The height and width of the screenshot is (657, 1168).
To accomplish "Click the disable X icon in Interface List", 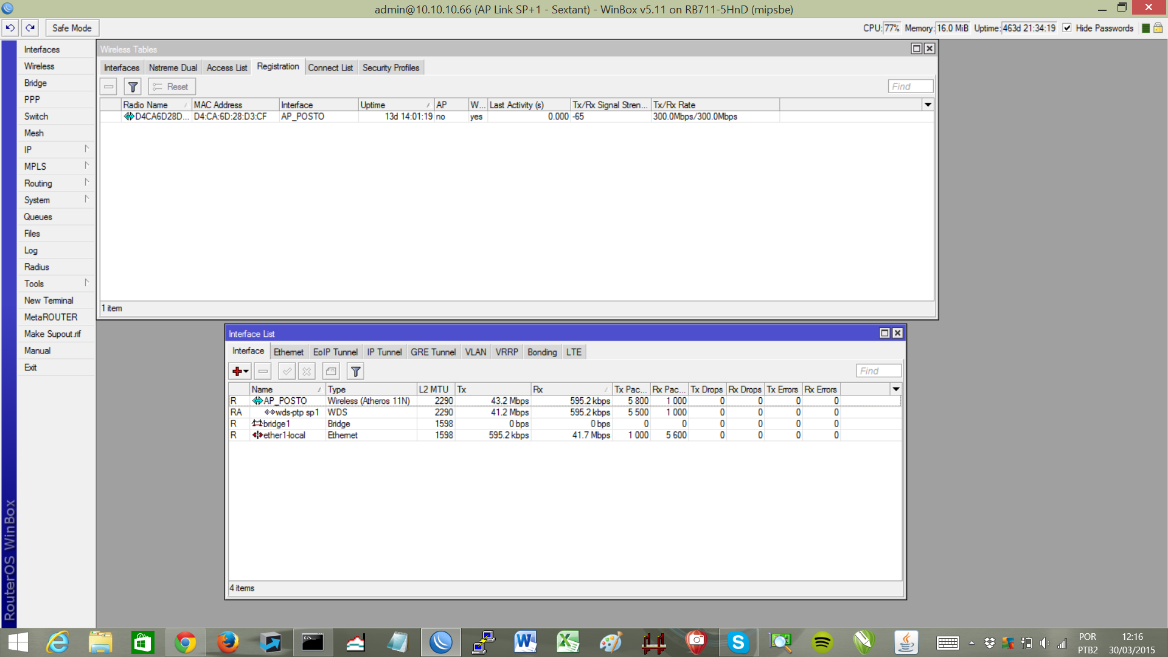I will click(307, 371).
